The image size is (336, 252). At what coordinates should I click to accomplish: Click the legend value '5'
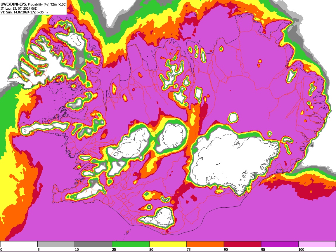(x=39, y=249)
